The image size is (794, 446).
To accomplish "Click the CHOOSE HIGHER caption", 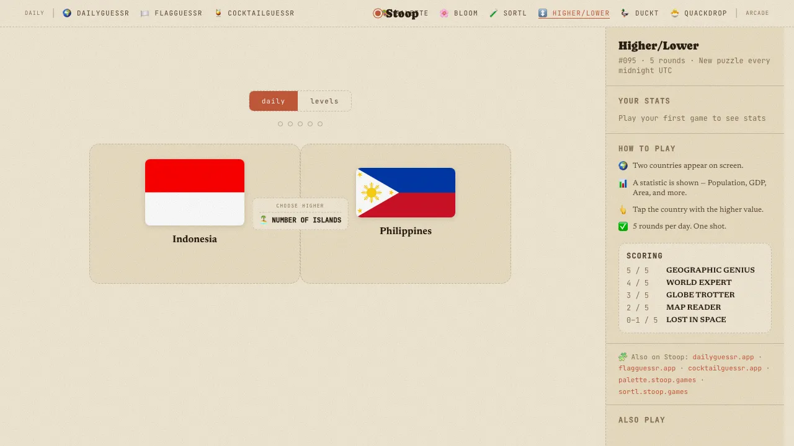I will point(300,206).
